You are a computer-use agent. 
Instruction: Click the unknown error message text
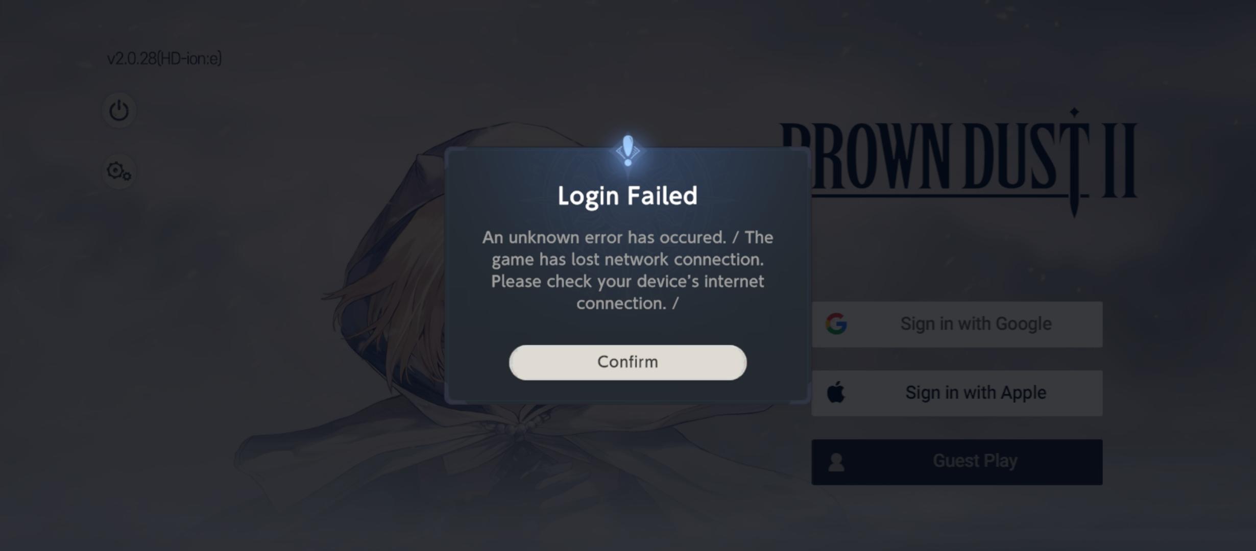click(x=627, y=270)
